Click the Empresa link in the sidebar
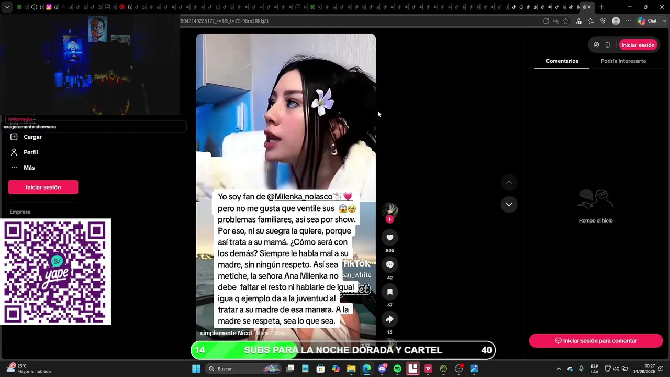 point(20,212)
